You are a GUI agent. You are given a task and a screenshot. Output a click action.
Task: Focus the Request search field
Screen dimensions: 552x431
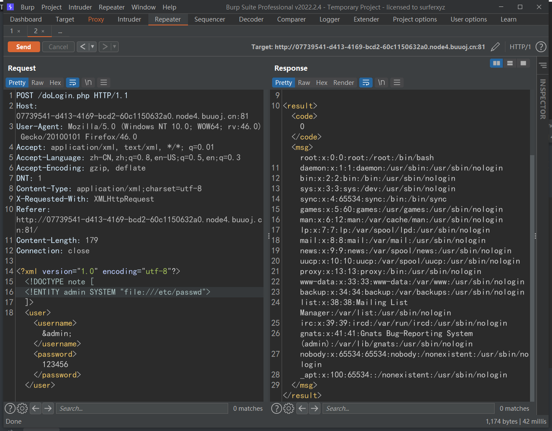tap(142, 409)
